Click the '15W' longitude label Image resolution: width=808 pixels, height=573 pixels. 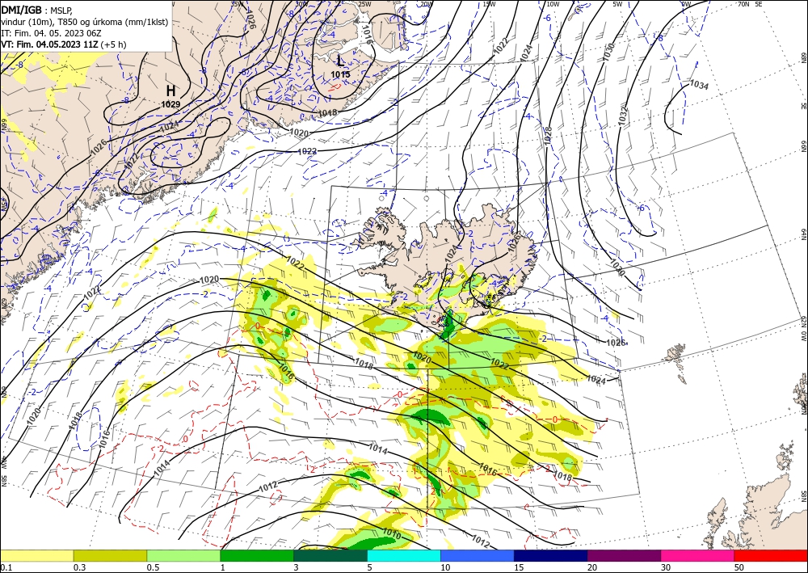pos(489,4)
